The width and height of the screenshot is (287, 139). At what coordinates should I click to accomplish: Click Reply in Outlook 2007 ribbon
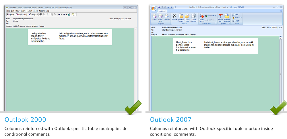154,17
